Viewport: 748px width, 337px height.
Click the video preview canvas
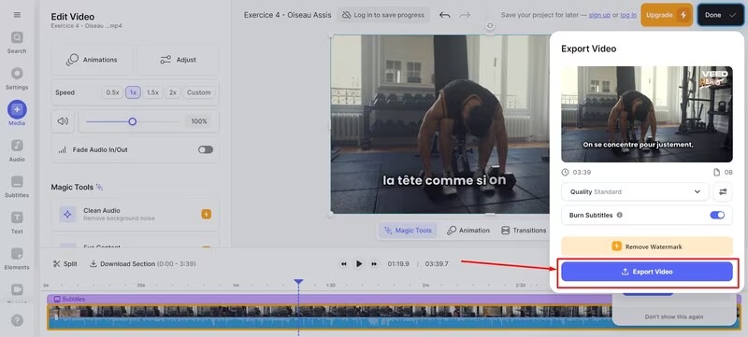(x=439, y=124)
